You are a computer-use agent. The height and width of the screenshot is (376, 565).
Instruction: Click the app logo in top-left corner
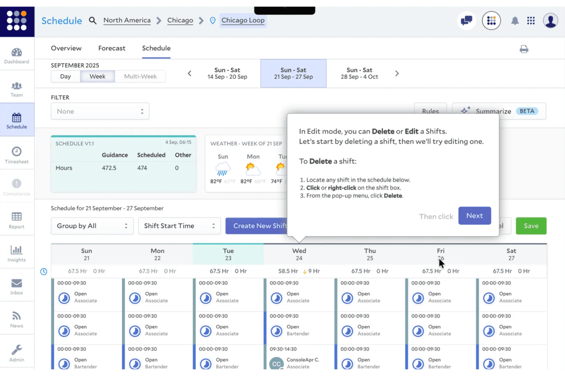(x=17, y=21)
